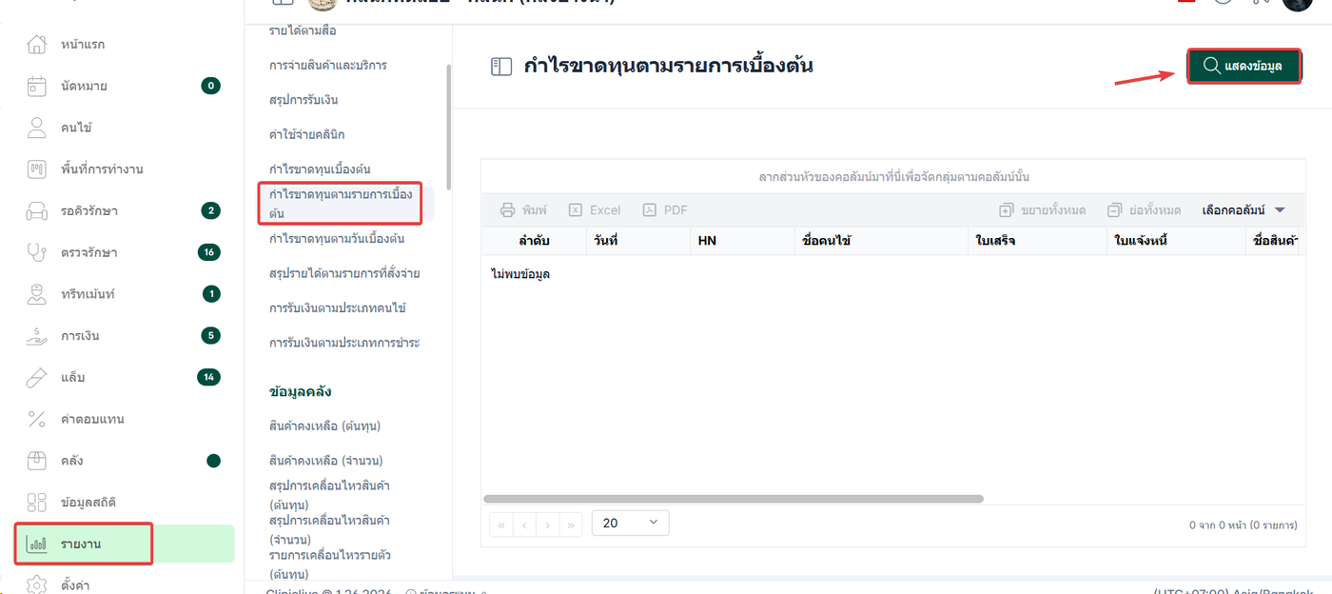The height and width of the screenshot is (594, 1332).
Task: Open สรุปการเคลื่อนไหวสินค้า (ต้นทุน) report
Action: 329,495
